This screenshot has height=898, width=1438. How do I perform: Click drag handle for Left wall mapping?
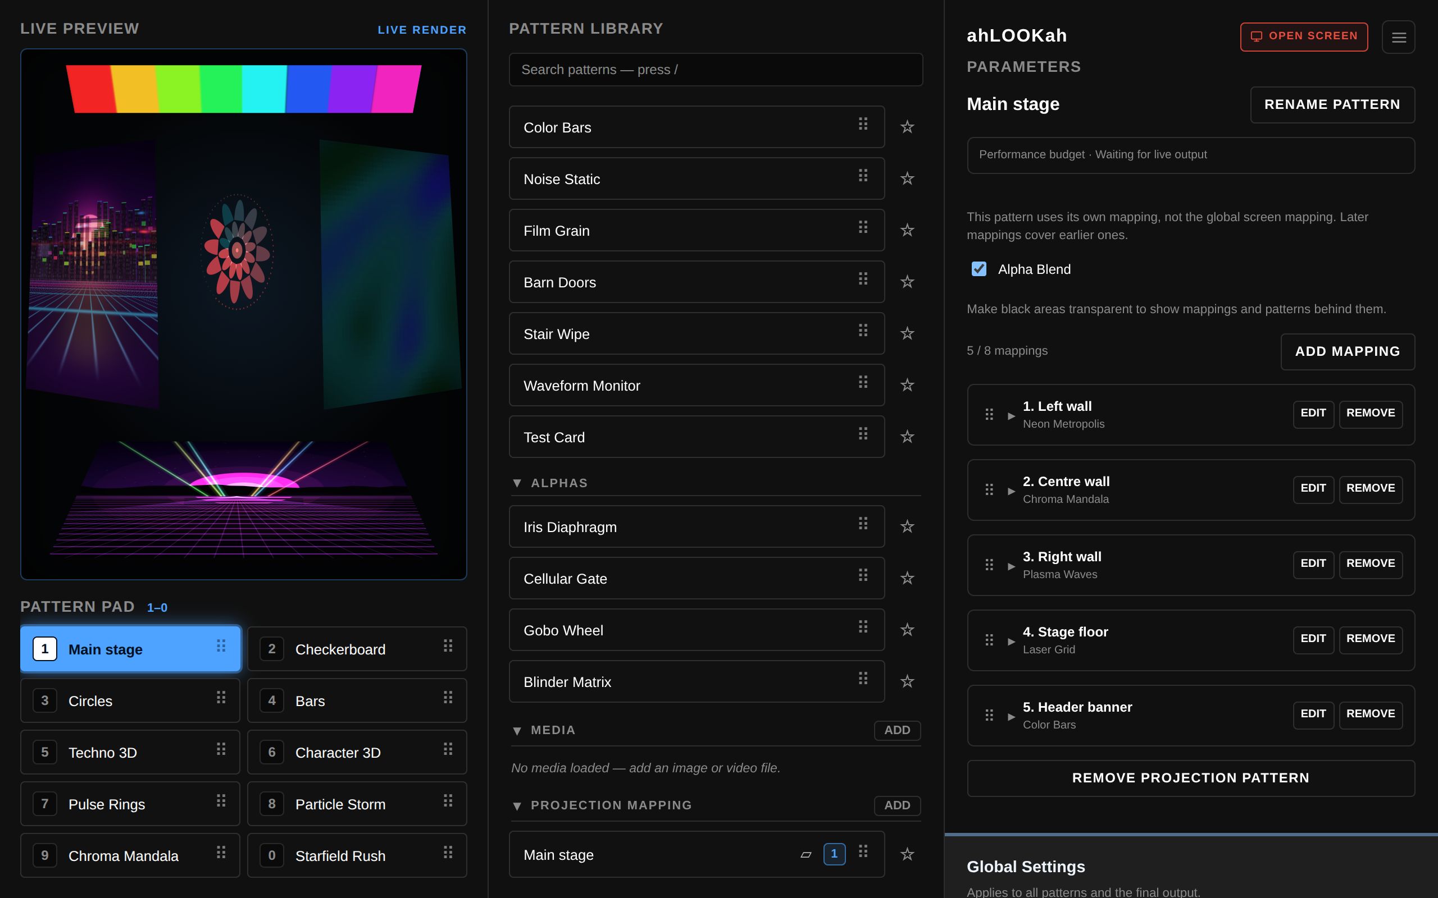pyautogui.click(x=989, y=415)
